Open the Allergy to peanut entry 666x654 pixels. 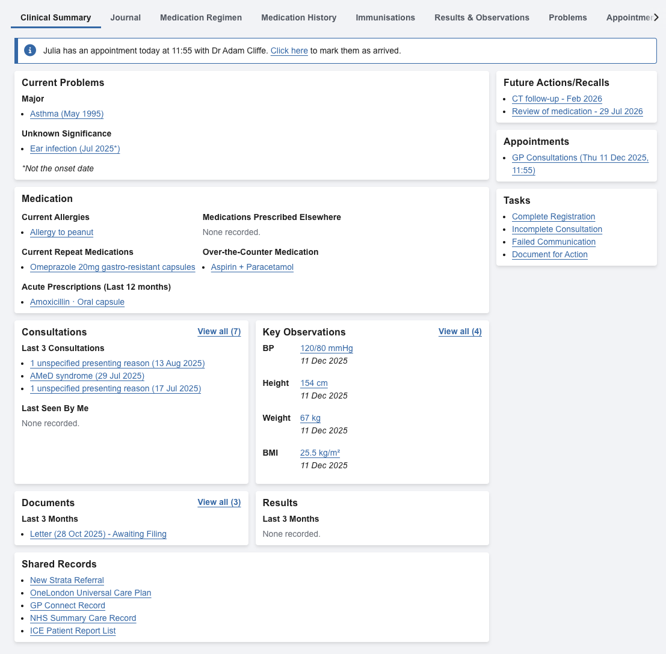pos(61,232)
